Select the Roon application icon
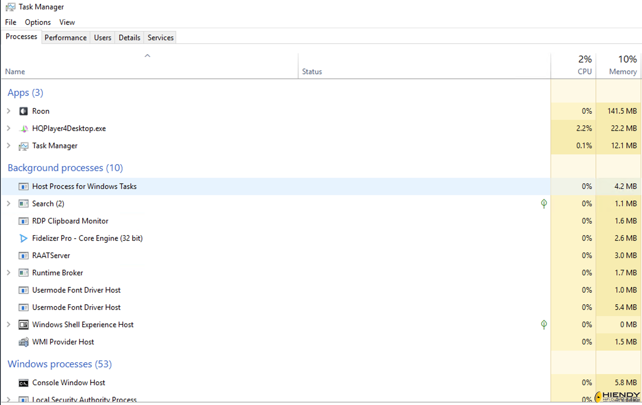 [23, 111]
